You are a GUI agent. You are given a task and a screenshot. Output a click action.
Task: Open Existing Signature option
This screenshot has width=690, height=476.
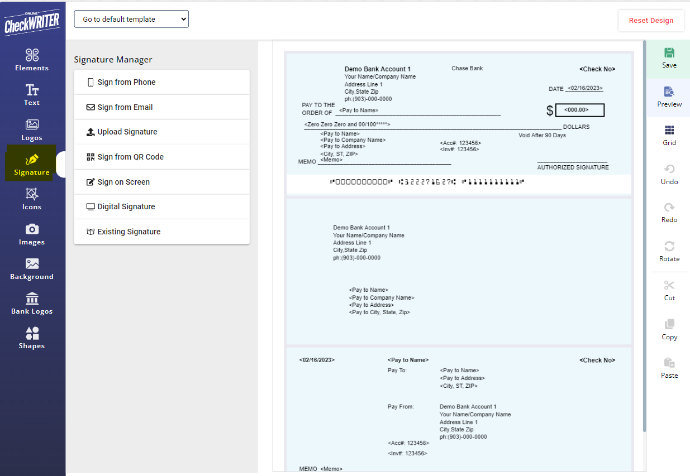(161, 232)
